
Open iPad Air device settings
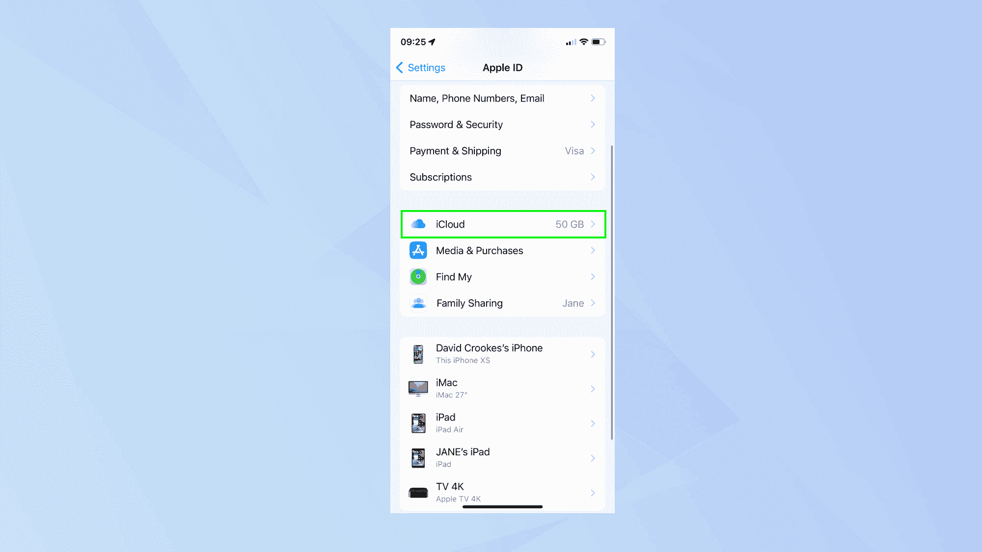pos(502,422)
